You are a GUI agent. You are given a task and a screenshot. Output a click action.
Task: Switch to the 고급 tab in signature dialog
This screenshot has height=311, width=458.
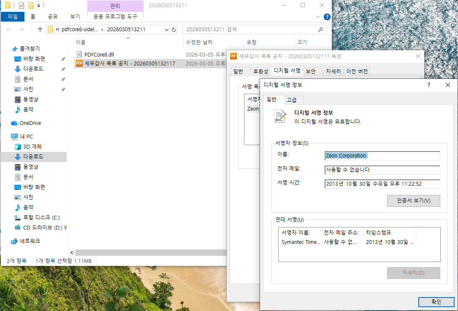click(x=291, y=100)
